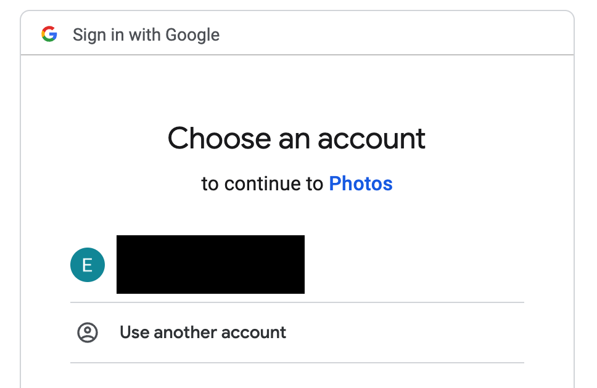Click blank header area beside Sign in title
Image resolution: width=597 pixels, height=388 pixels.
tap(396, 34)
